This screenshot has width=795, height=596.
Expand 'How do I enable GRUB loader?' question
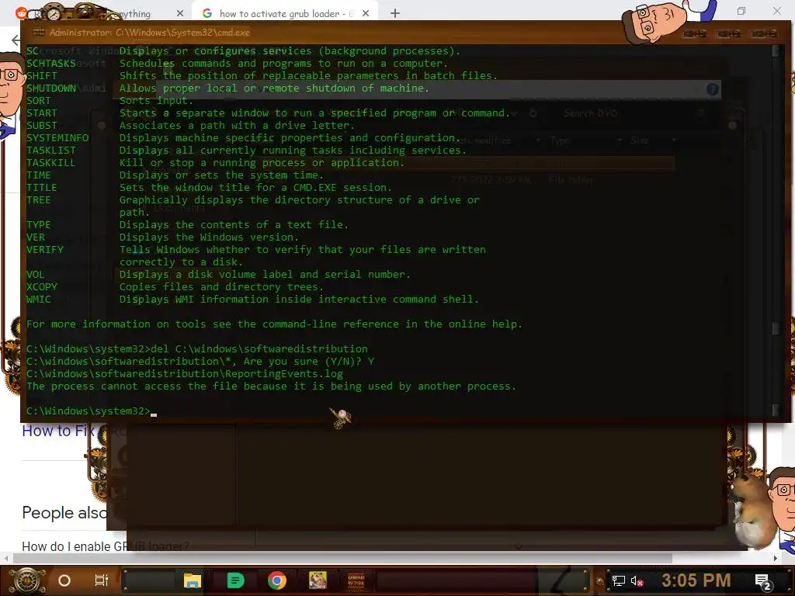coord(106,546)
